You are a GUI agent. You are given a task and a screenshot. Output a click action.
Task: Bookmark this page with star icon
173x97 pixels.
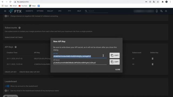point(158,2)
